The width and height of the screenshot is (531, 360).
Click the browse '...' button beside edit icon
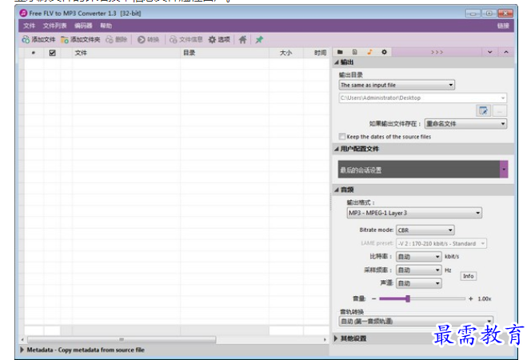pyautogui.click(x=500, y=110)
